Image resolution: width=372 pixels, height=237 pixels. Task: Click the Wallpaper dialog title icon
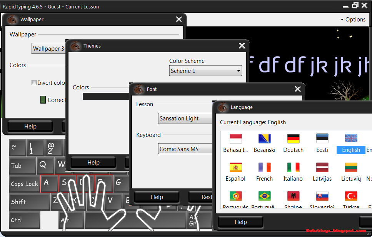click(12, 20)
